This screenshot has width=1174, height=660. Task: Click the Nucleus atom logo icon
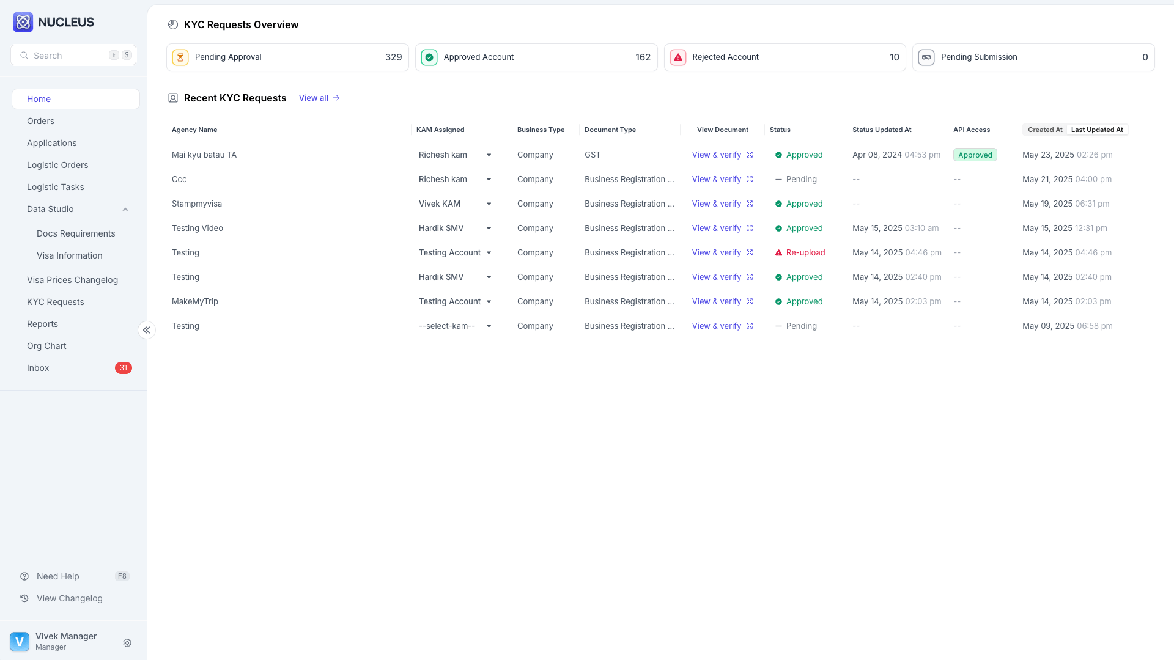[23, 22]
